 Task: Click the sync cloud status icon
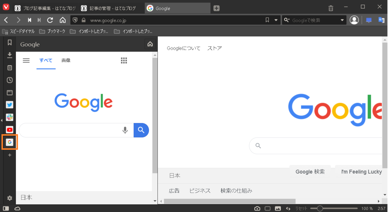[17, 208]
